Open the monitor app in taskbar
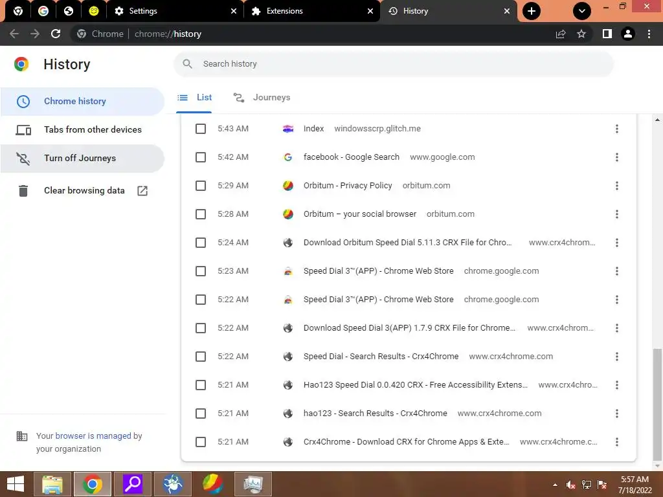 [253, 484]
